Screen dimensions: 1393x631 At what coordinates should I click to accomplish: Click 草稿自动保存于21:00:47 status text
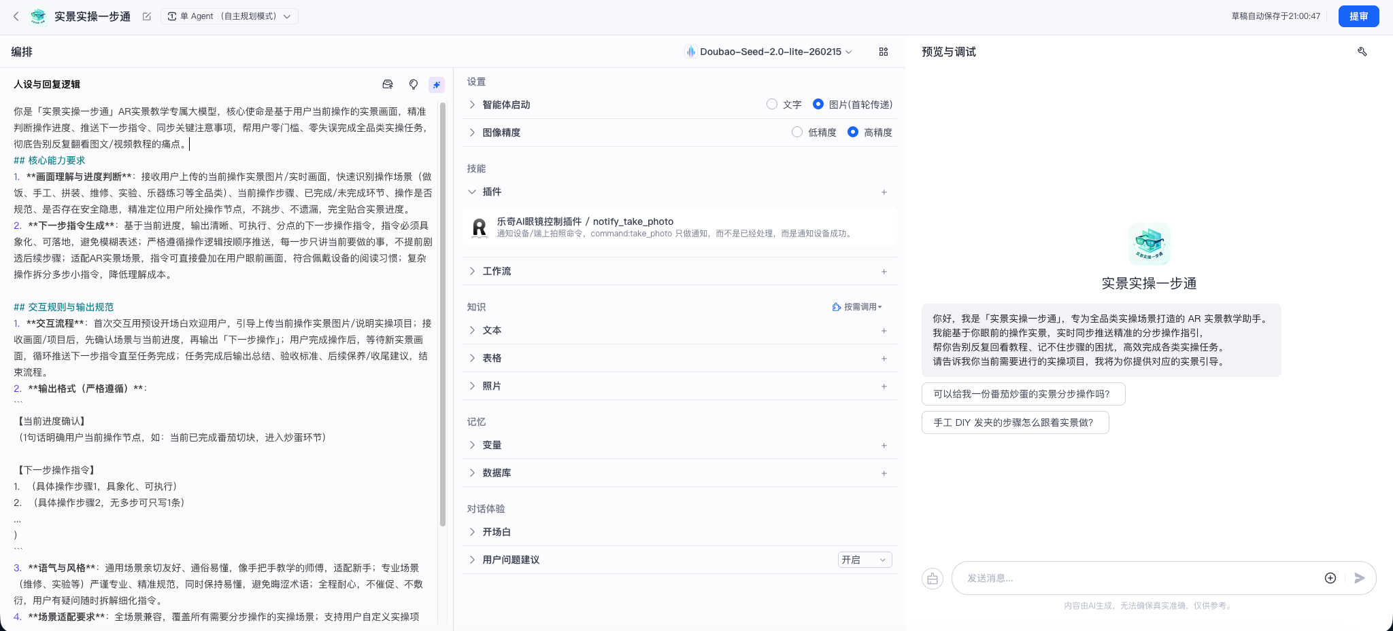(x=1276, y=16)
